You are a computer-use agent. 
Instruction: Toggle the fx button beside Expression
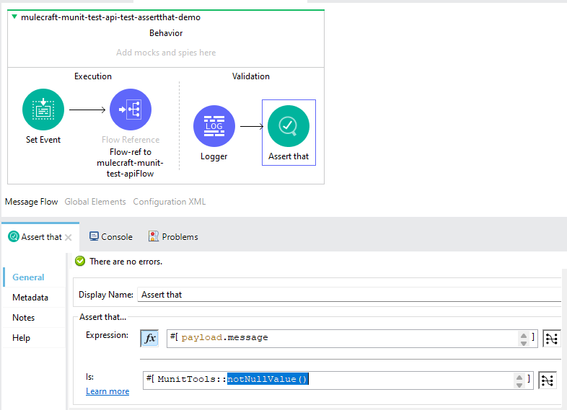pos(149,338)
